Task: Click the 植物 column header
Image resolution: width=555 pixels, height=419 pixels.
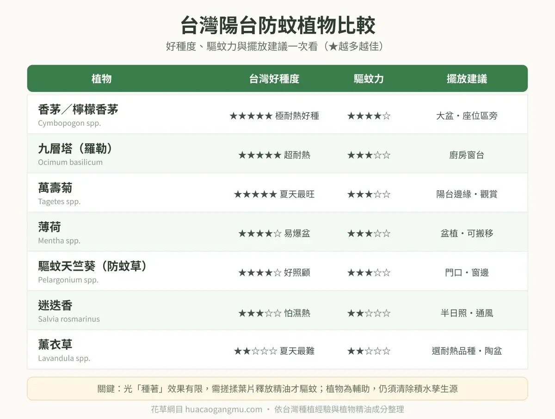Action: click(x=101, y=79)
